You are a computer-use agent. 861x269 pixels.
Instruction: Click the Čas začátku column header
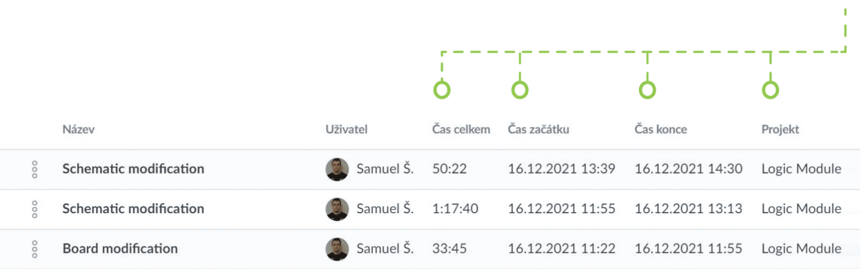tap(538, 130)
